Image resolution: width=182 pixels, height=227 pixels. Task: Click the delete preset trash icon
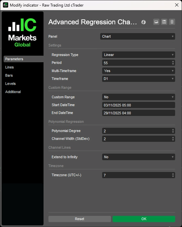(x=172, y=22)
